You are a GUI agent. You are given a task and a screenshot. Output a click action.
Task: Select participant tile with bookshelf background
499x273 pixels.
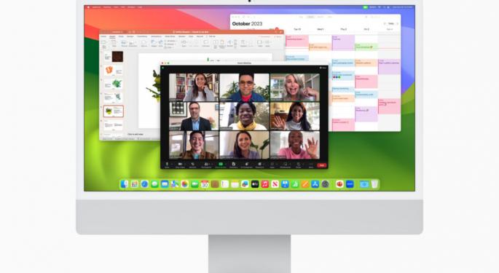click(194, 87)
